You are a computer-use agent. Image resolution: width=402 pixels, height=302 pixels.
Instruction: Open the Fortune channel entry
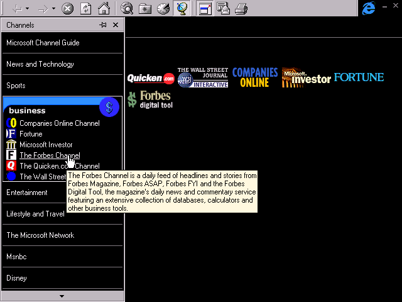(x=31, y=134)
